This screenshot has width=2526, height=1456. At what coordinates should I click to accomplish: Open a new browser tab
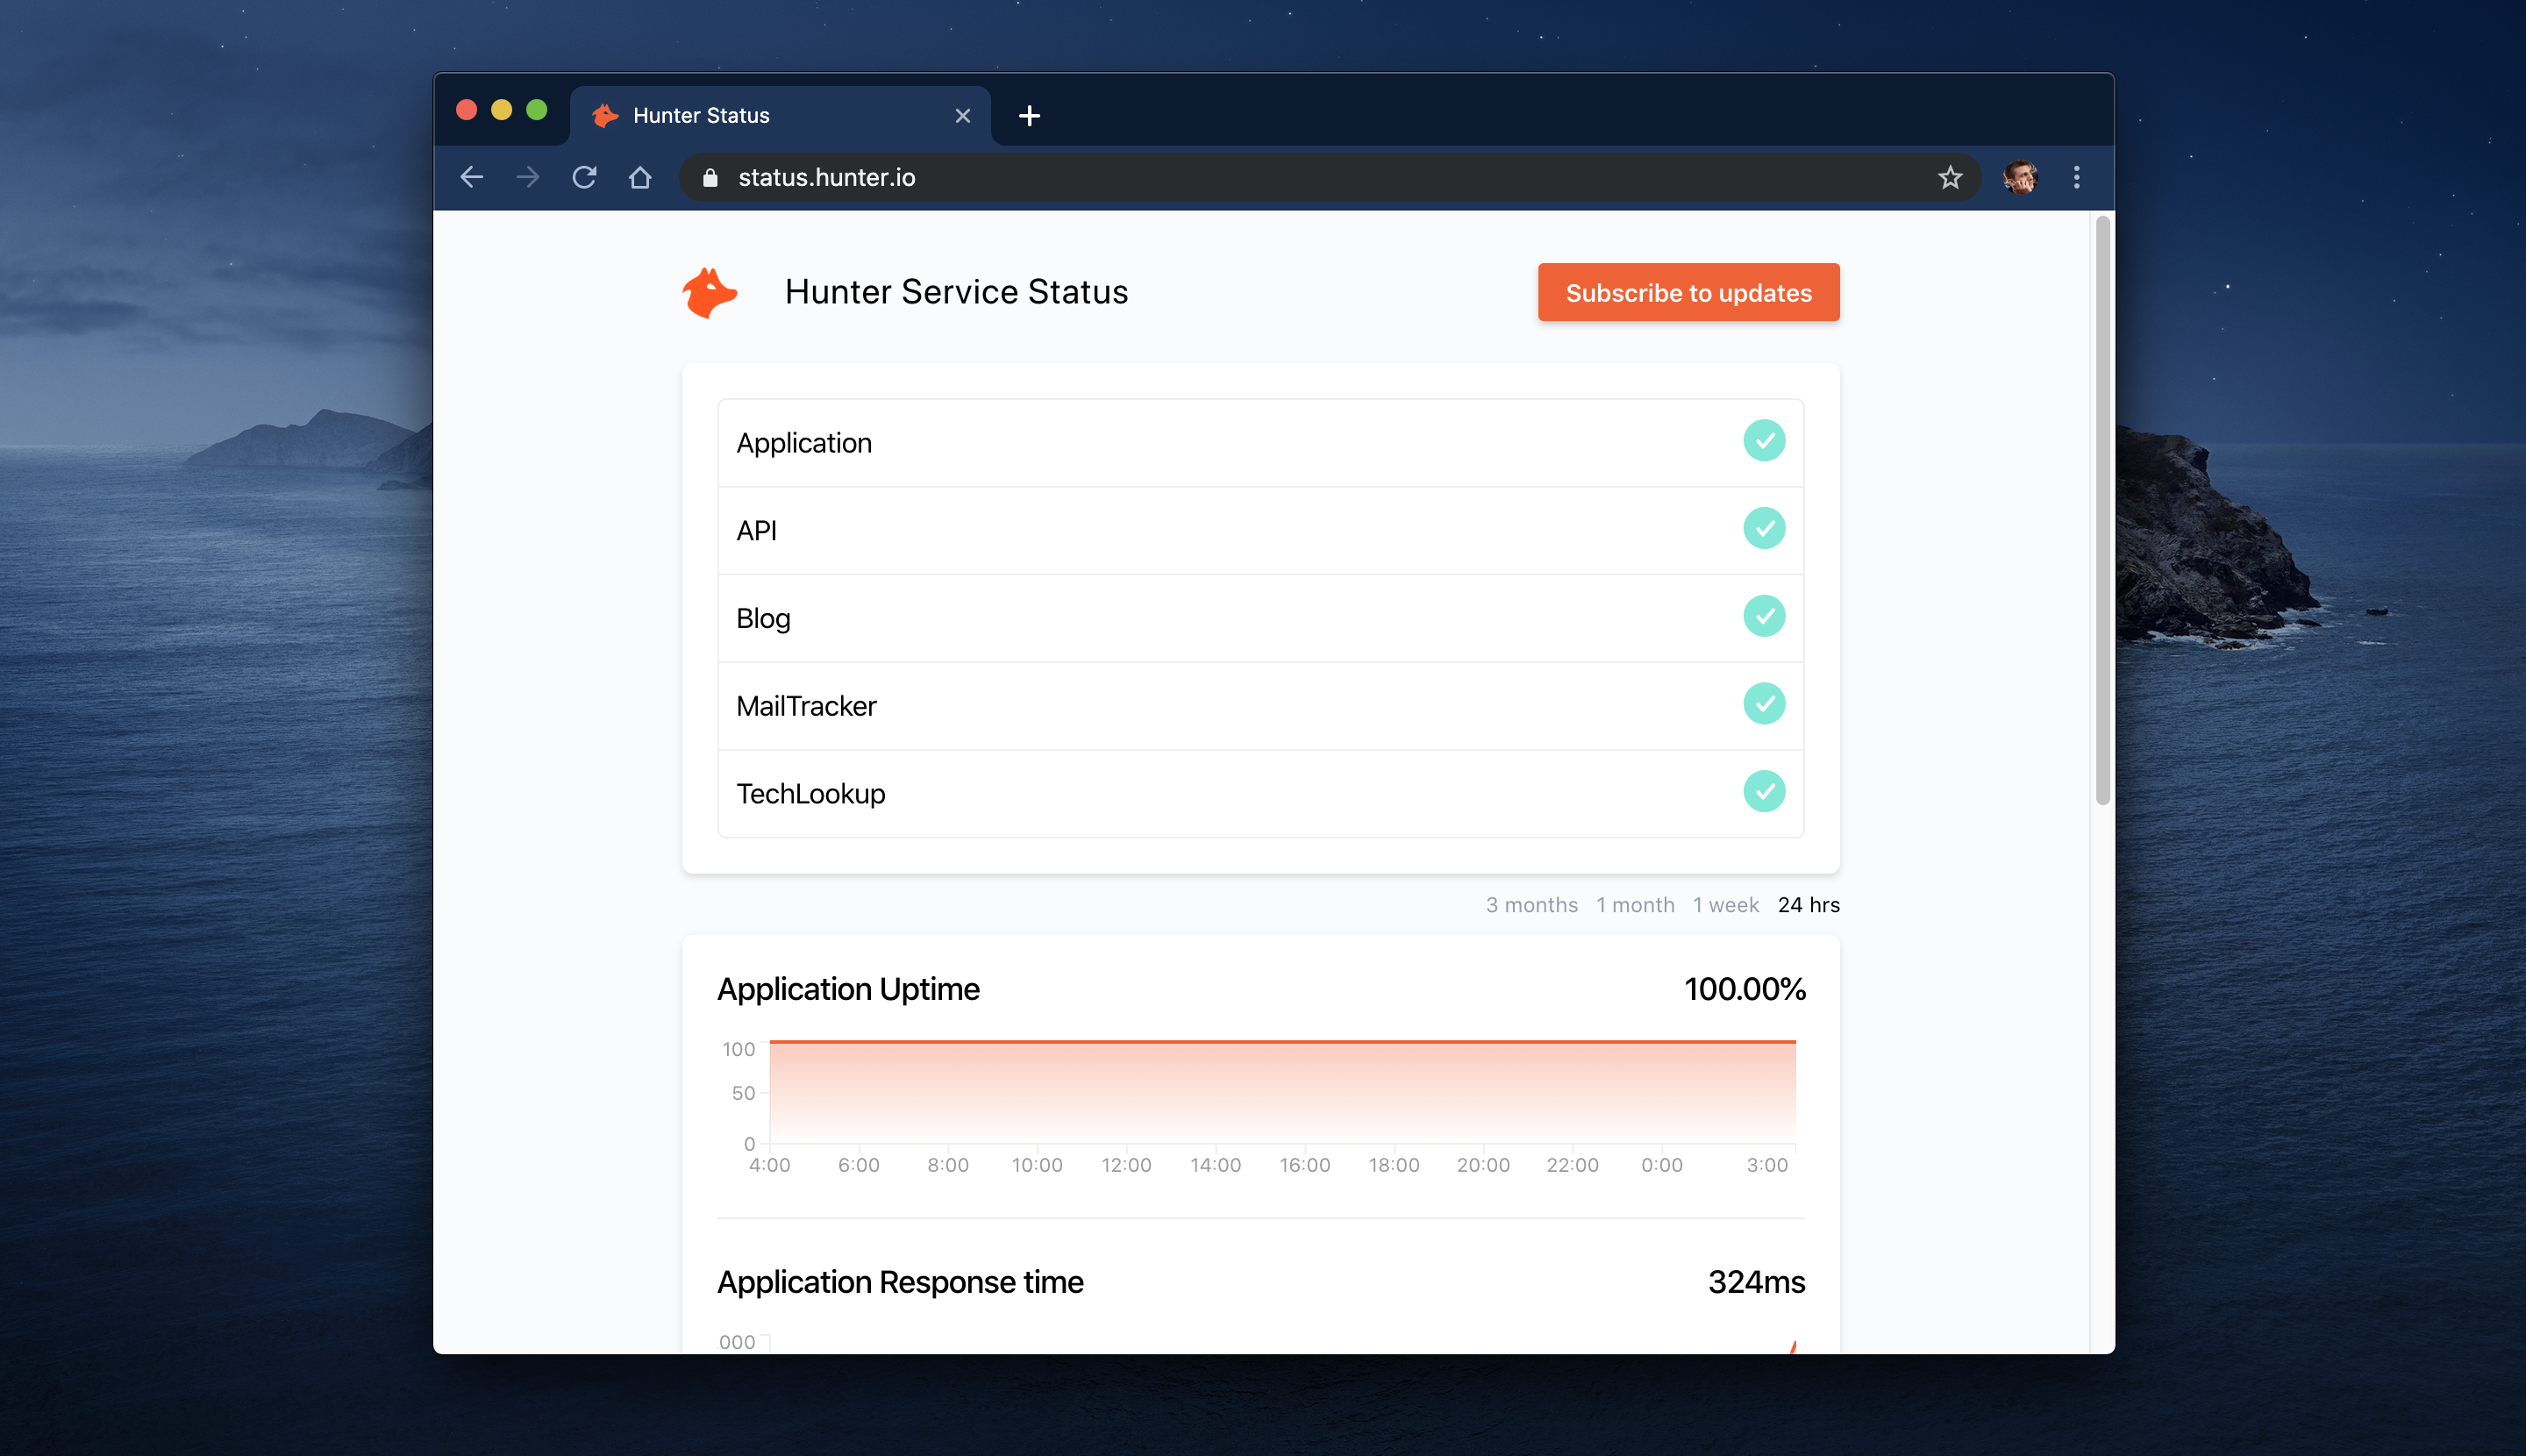click(x=1029, y=116)
